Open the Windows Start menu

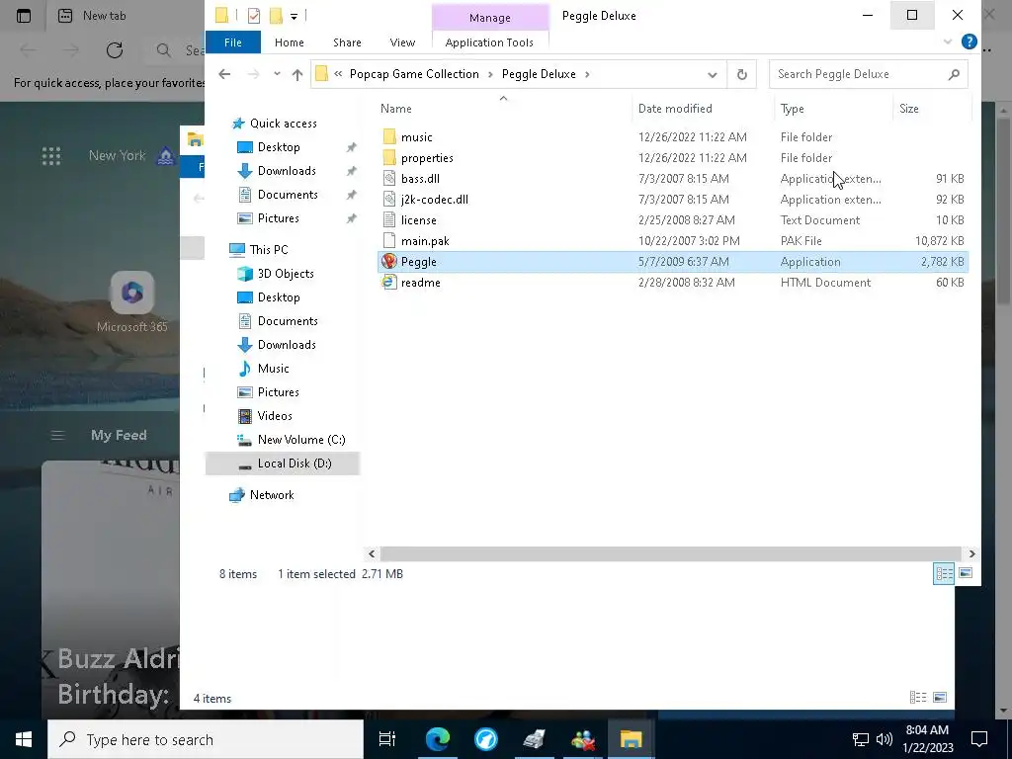click(24, 739)
